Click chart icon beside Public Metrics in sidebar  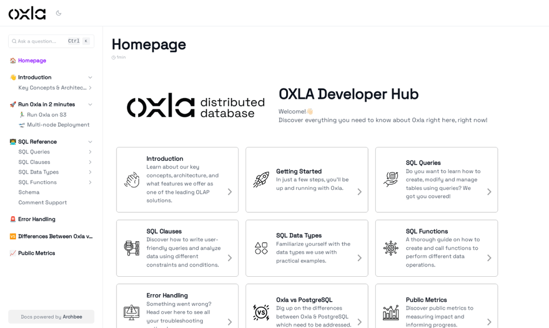pyautogui.click(x=13, y=253)
